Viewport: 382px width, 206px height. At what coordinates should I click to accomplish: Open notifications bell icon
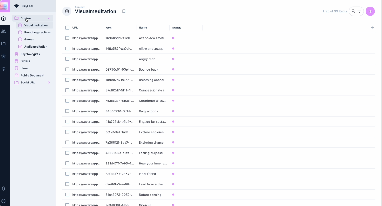click(x=4, y=188)
